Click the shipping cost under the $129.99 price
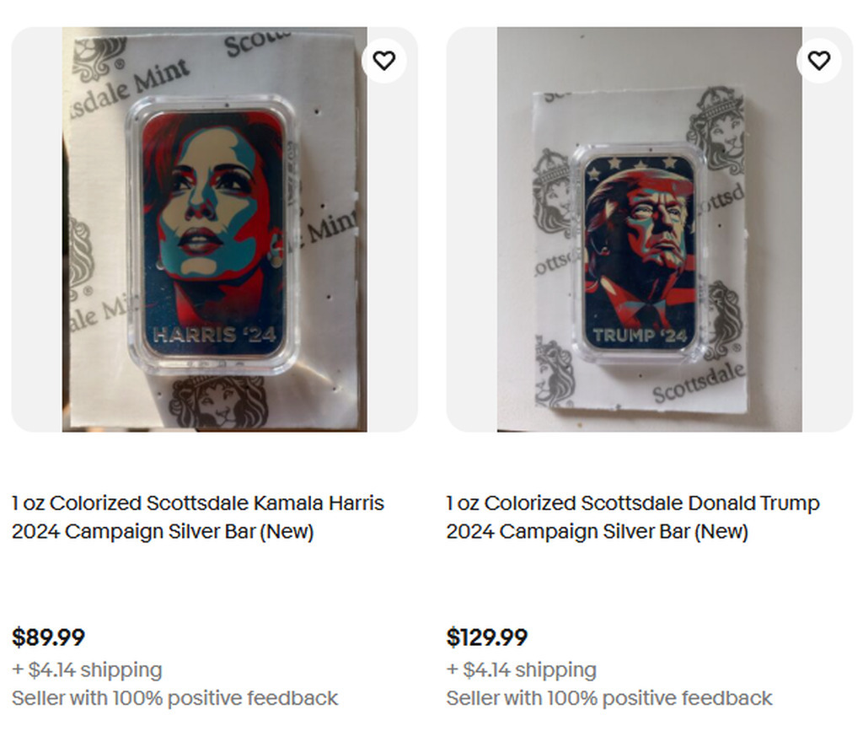Viewport: 863px width, 753px height. [x=522, y=670]
